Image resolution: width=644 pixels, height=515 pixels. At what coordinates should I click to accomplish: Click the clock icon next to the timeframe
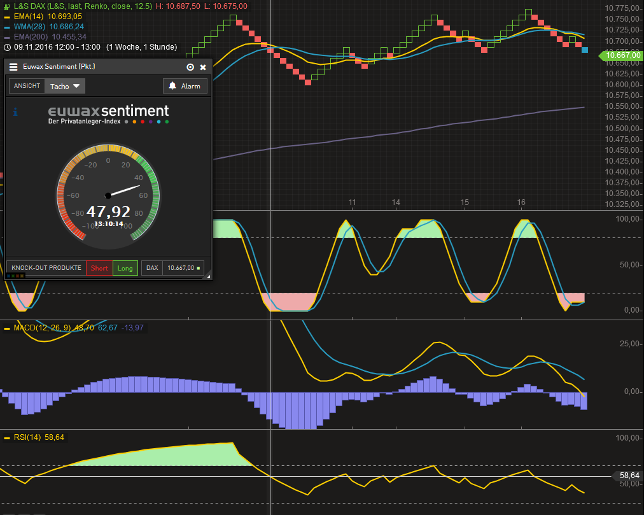click(6, 46)
